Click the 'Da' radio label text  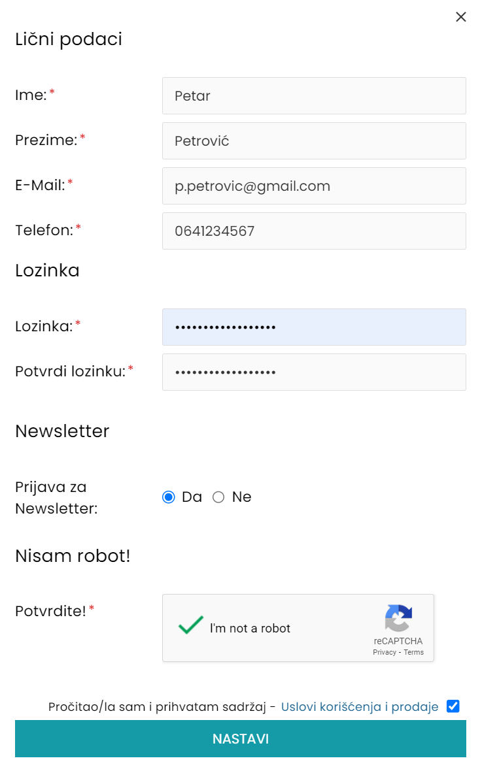tap(192, 497)
